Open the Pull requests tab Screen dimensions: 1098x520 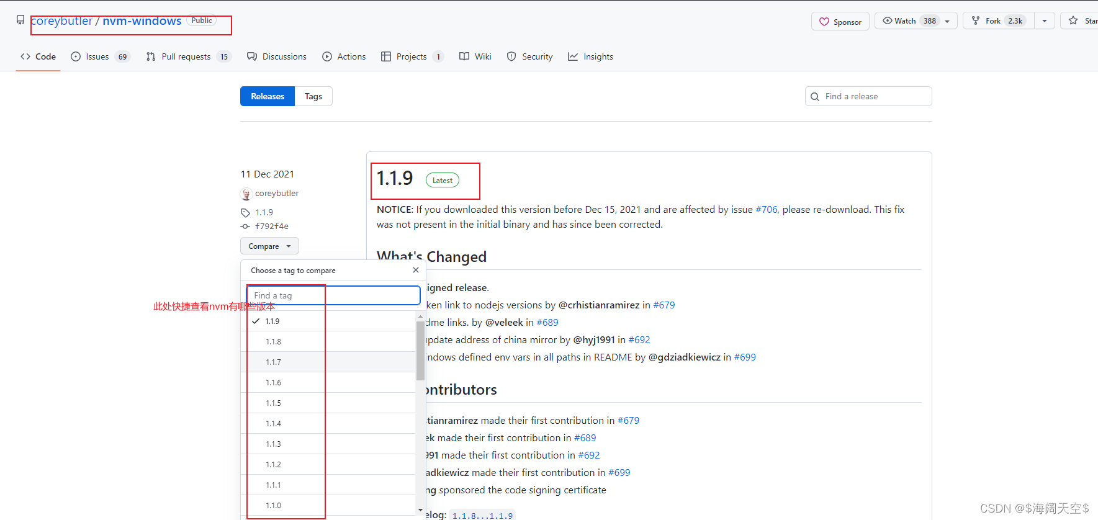pyautogui.click(x=189, y=56)
